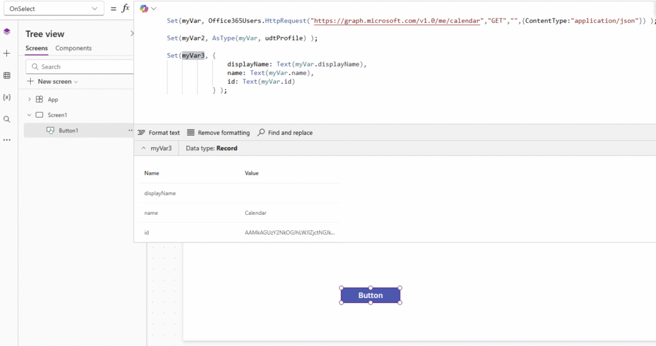The image size is (656, 346).
Task: Select Screen1 in the tree view
Action: click(x=57, y=115)
